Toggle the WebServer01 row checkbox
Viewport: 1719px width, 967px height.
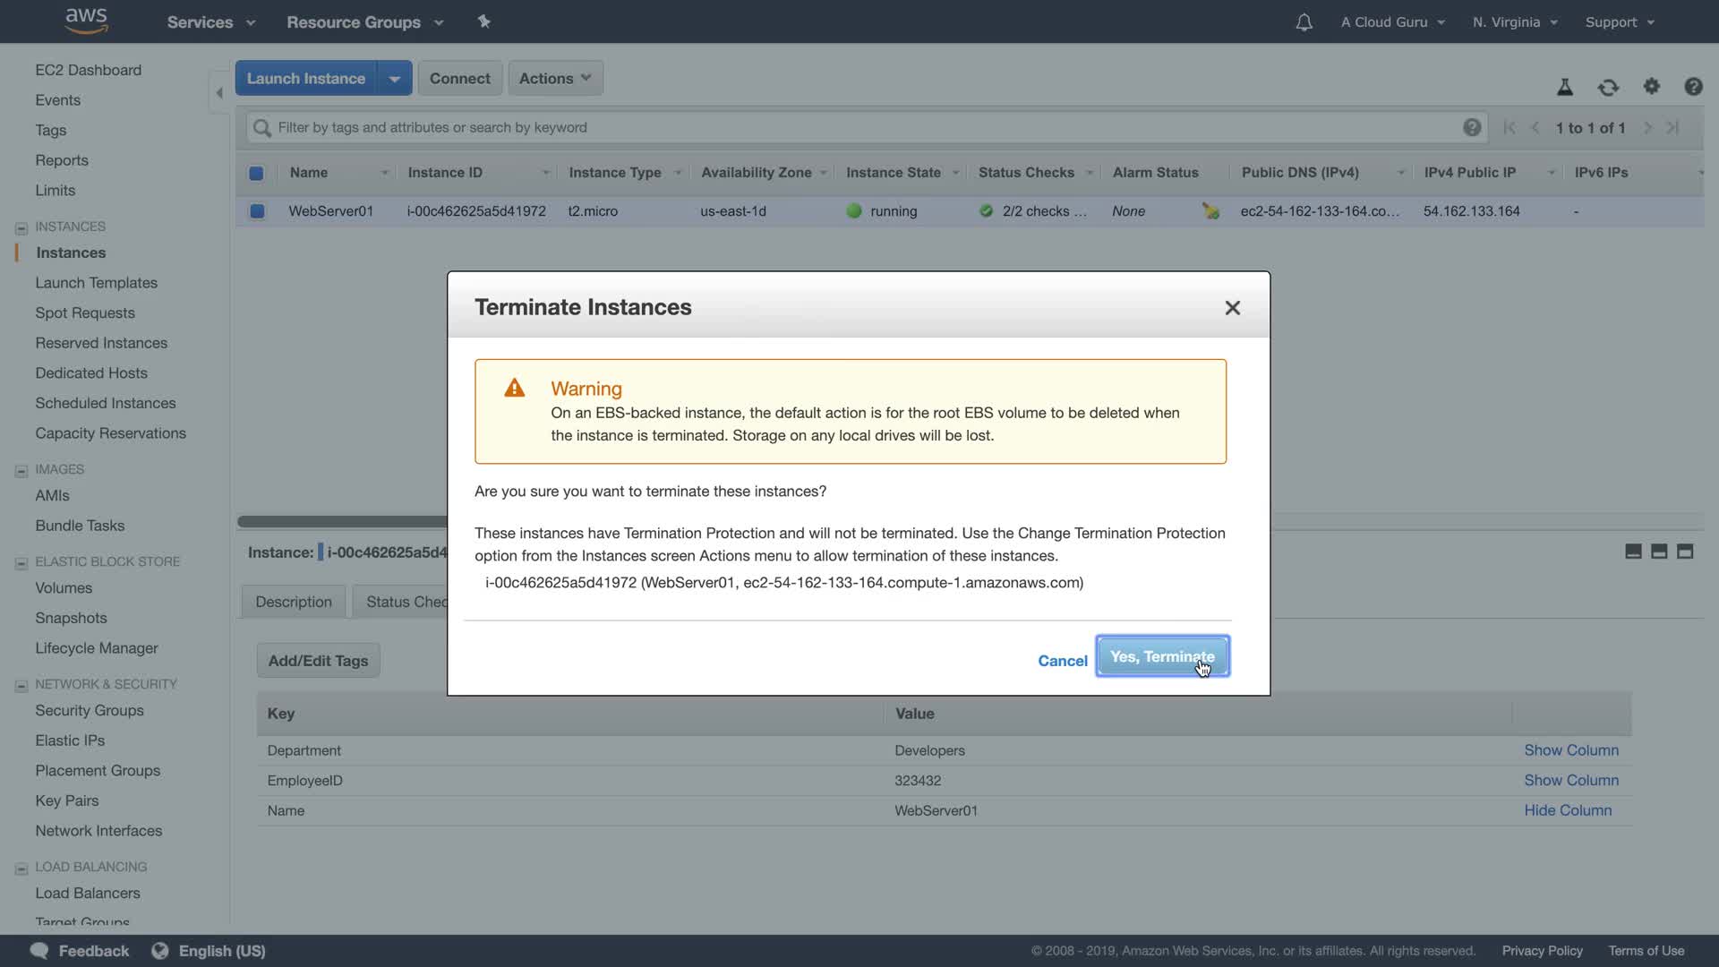257,211
